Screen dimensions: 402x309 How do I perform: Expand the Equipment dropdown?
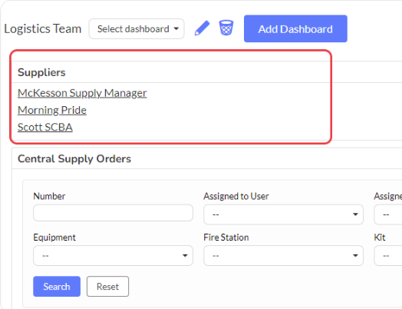point(113,255)
